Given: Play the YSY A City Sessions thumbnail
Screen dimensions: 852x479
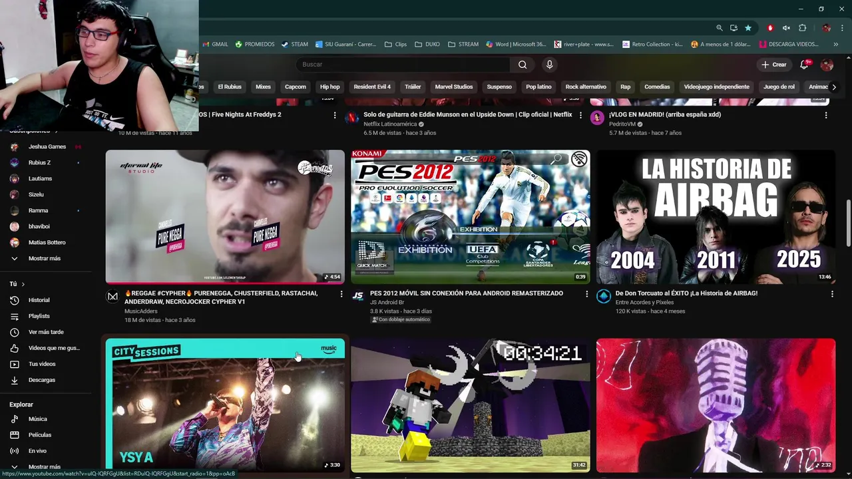Looking at the screenshot, I should click(225, 405).
